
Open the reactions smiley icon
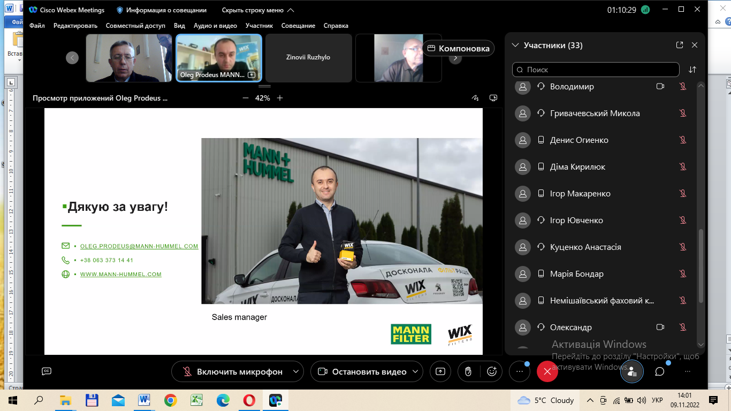click(x=492, y=371)
